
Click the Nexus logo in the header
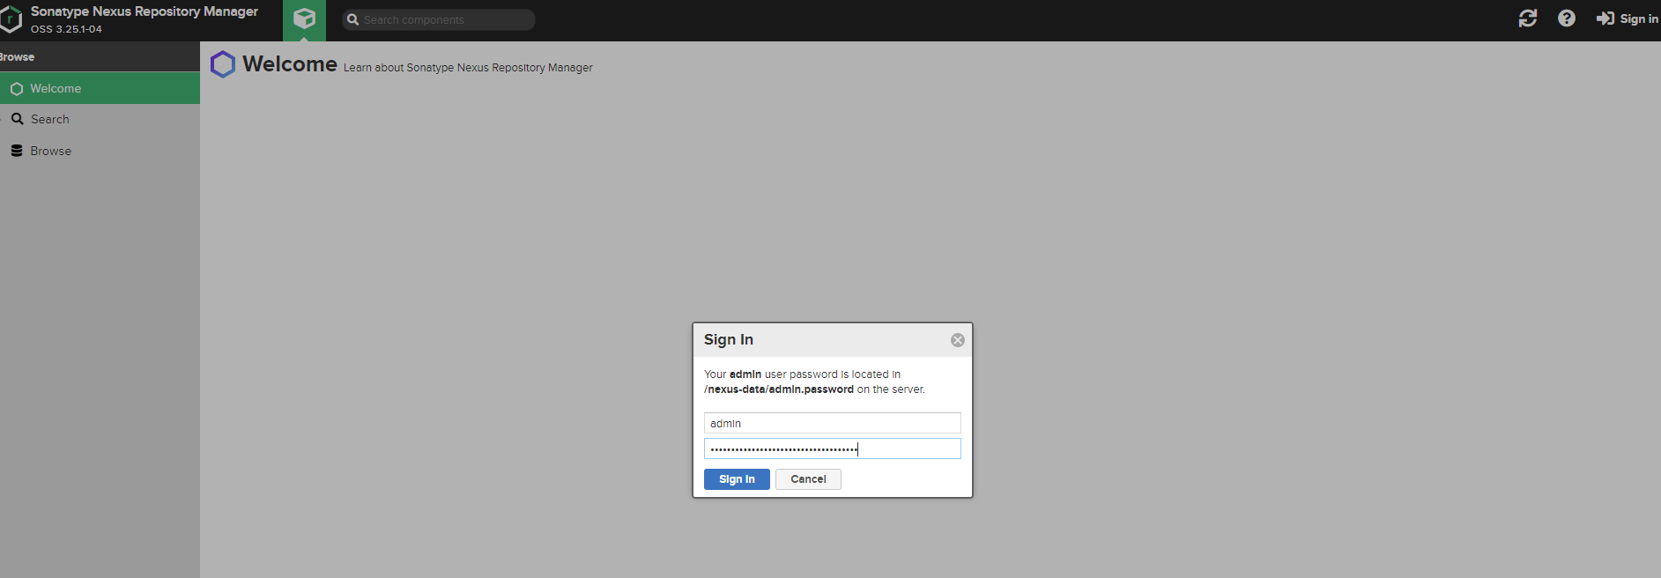pos(11,19)
